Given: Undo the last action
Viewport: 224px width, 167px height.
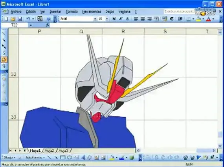Looking at the screenshot, I should [x=28, y=19].
